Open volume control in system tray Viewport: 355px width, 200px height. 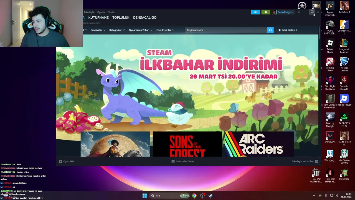click(x=336, y=196)
